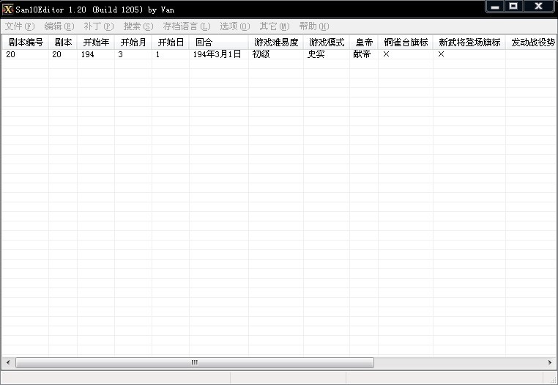Click the horizontal scrollbar right arrow

click(x=550, y=362)
